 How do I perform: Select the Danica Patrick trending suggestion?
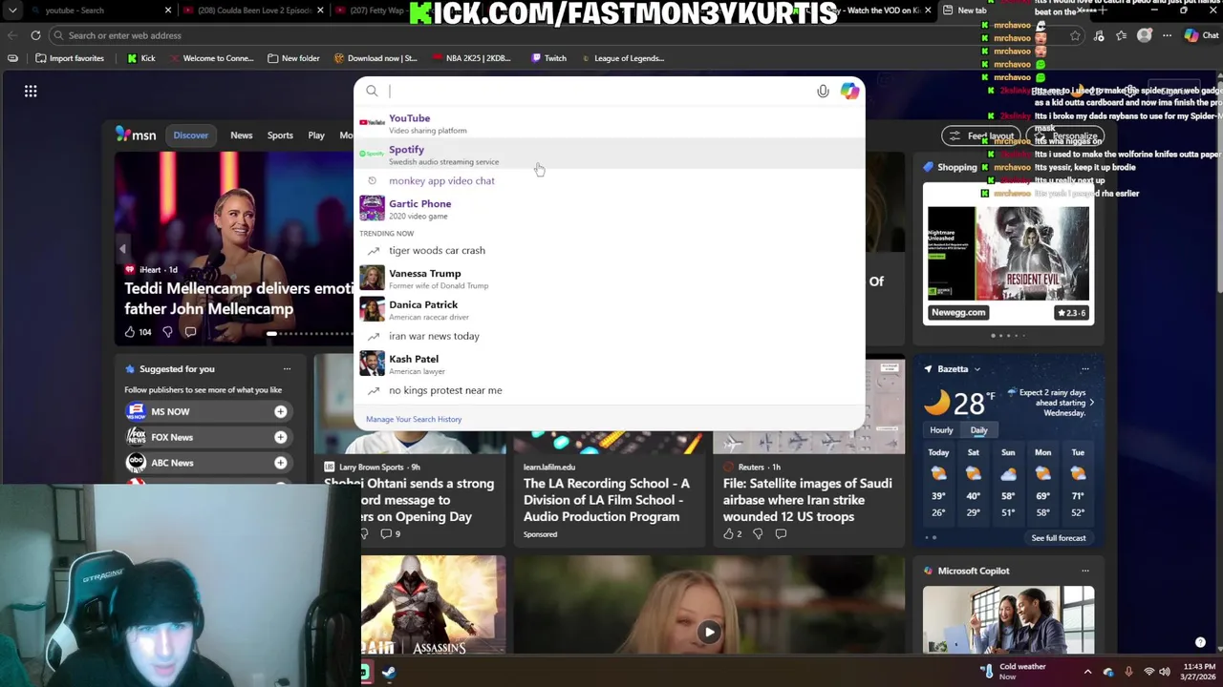(x=609, y=310)
